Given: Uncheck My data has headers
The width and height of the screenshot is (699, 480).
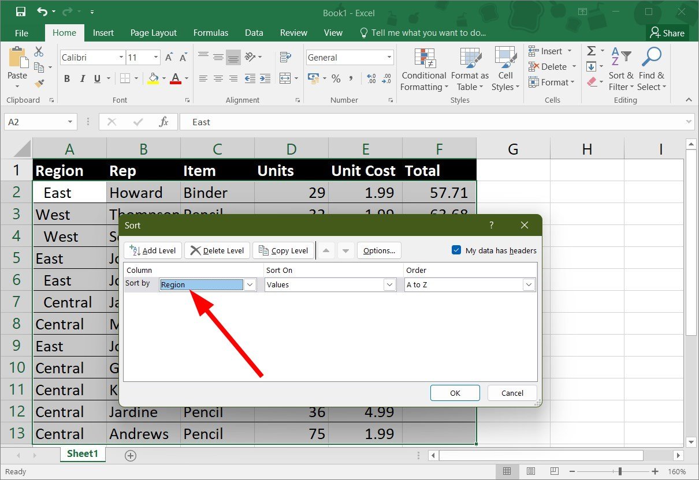Looking at the screenshot, I should click(x=456, y=250).
